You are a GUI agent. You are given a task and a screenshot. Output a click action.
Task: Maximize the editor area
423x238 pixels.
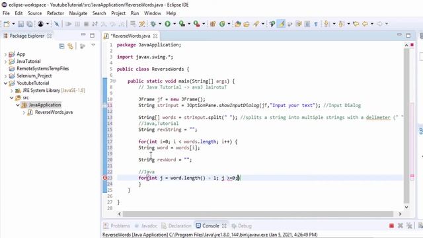(x=408, y=35)
